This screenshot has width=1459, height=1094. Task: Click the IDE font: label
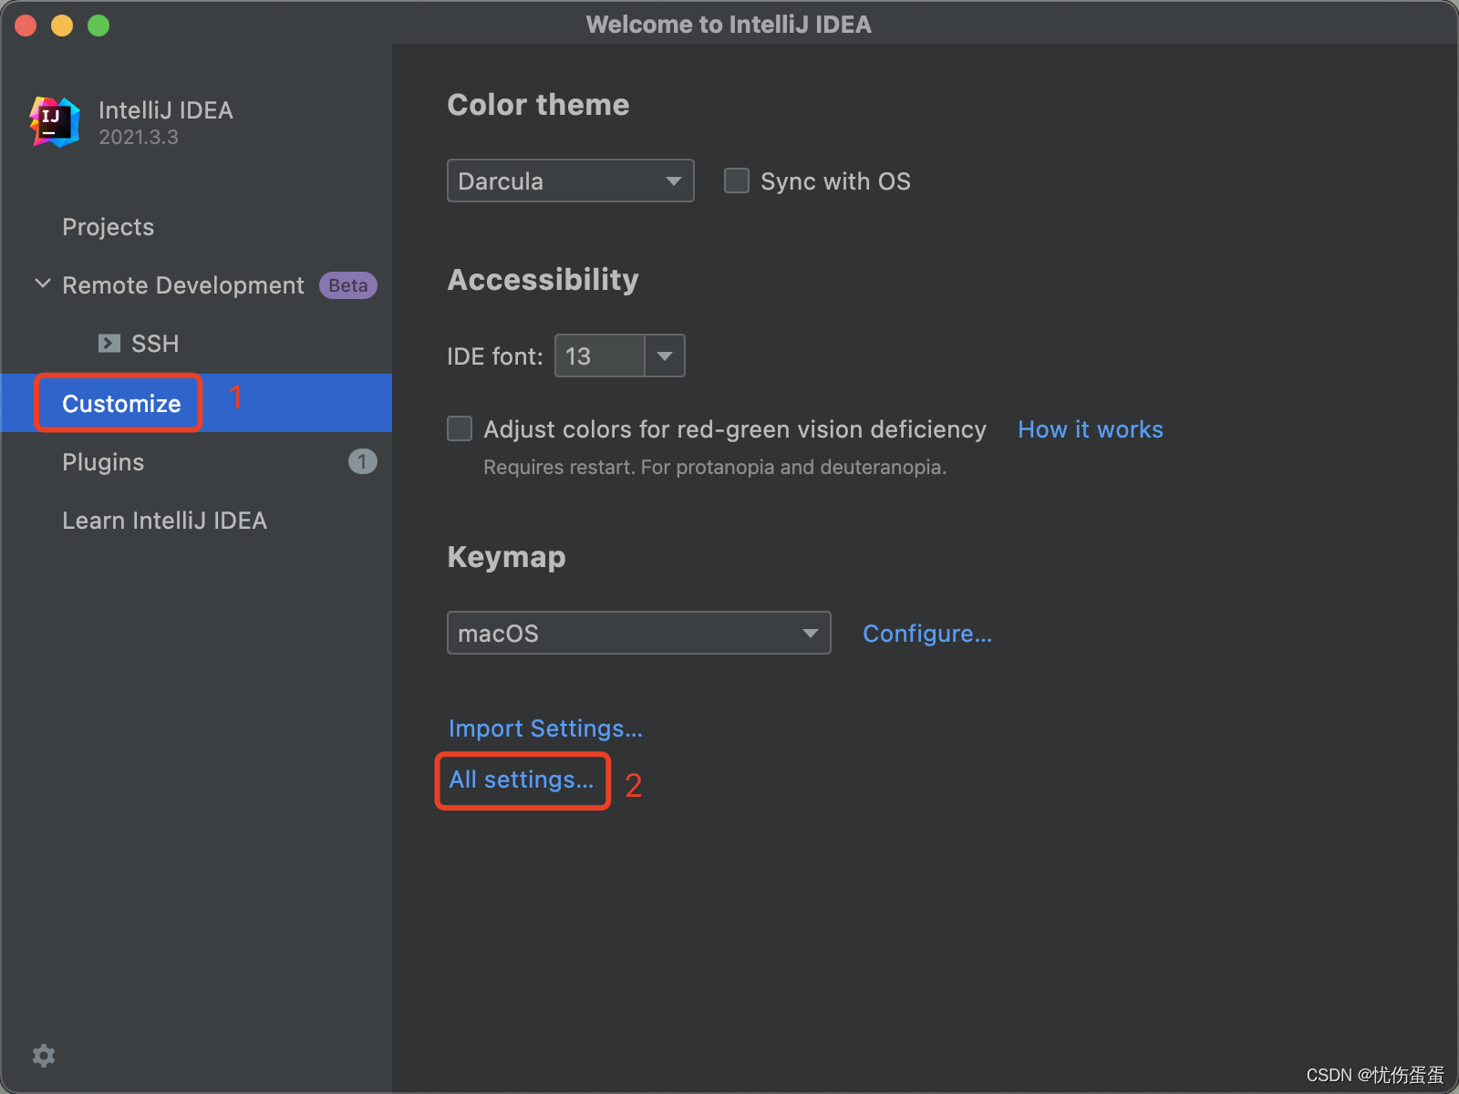[495, 356]
